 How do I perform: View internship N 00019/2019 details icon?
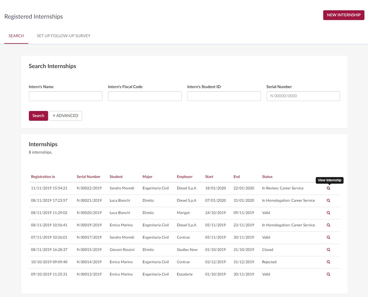[x=328, y=225]
